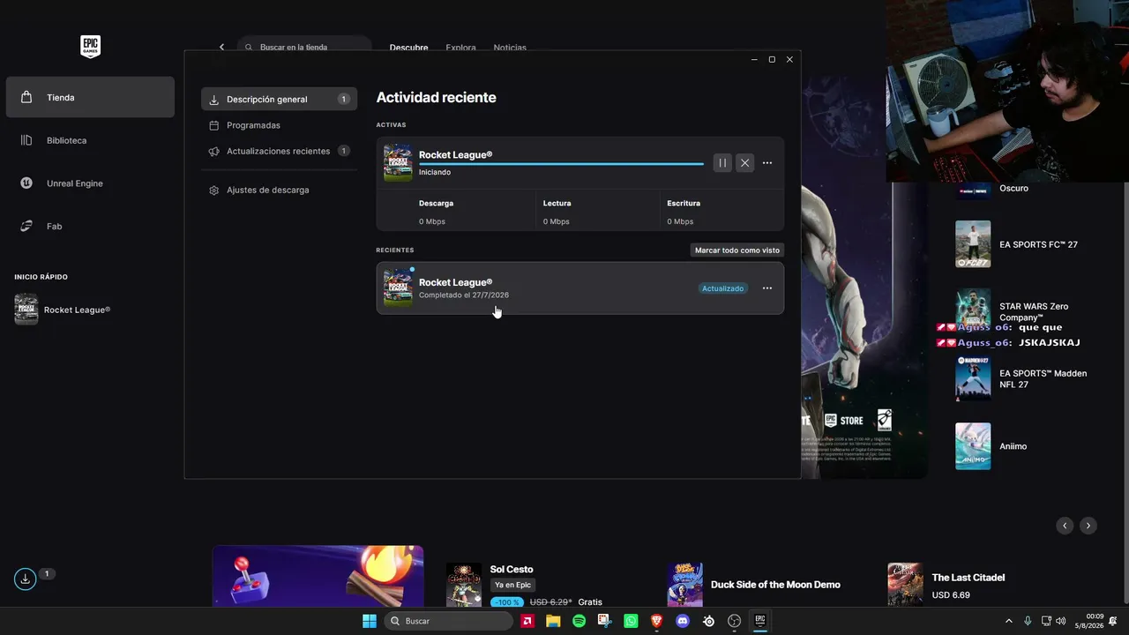Open Brave browser from the taskbar
Screen dimensions: 1129x635
coord(656,621)
